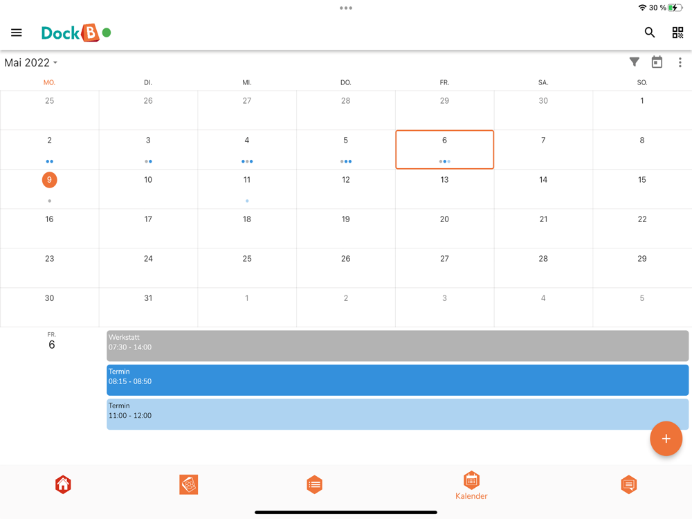Image resolution: width=692 pixels, height=519 pixels.
Task: Select May 14 in calendar
Action: click(x=543, y=189)
